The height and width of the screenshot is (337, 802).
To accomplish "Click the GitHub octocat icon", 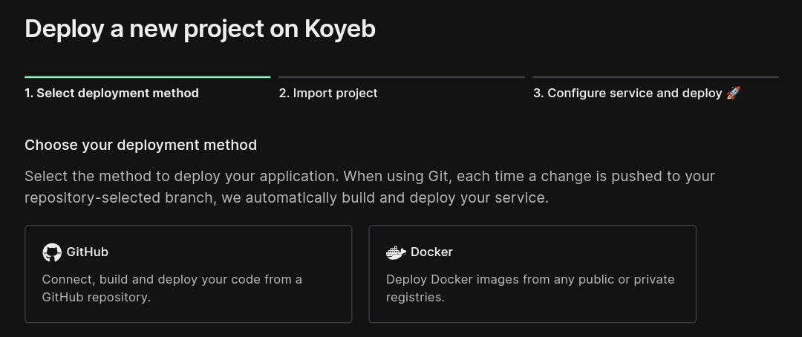I will (52, 252).
